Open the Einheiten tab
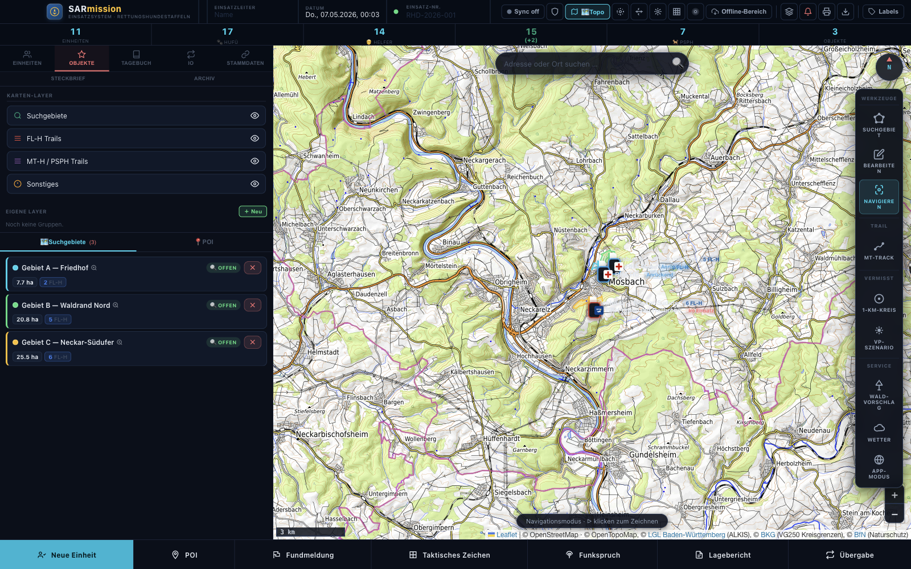 coord(27,58)
